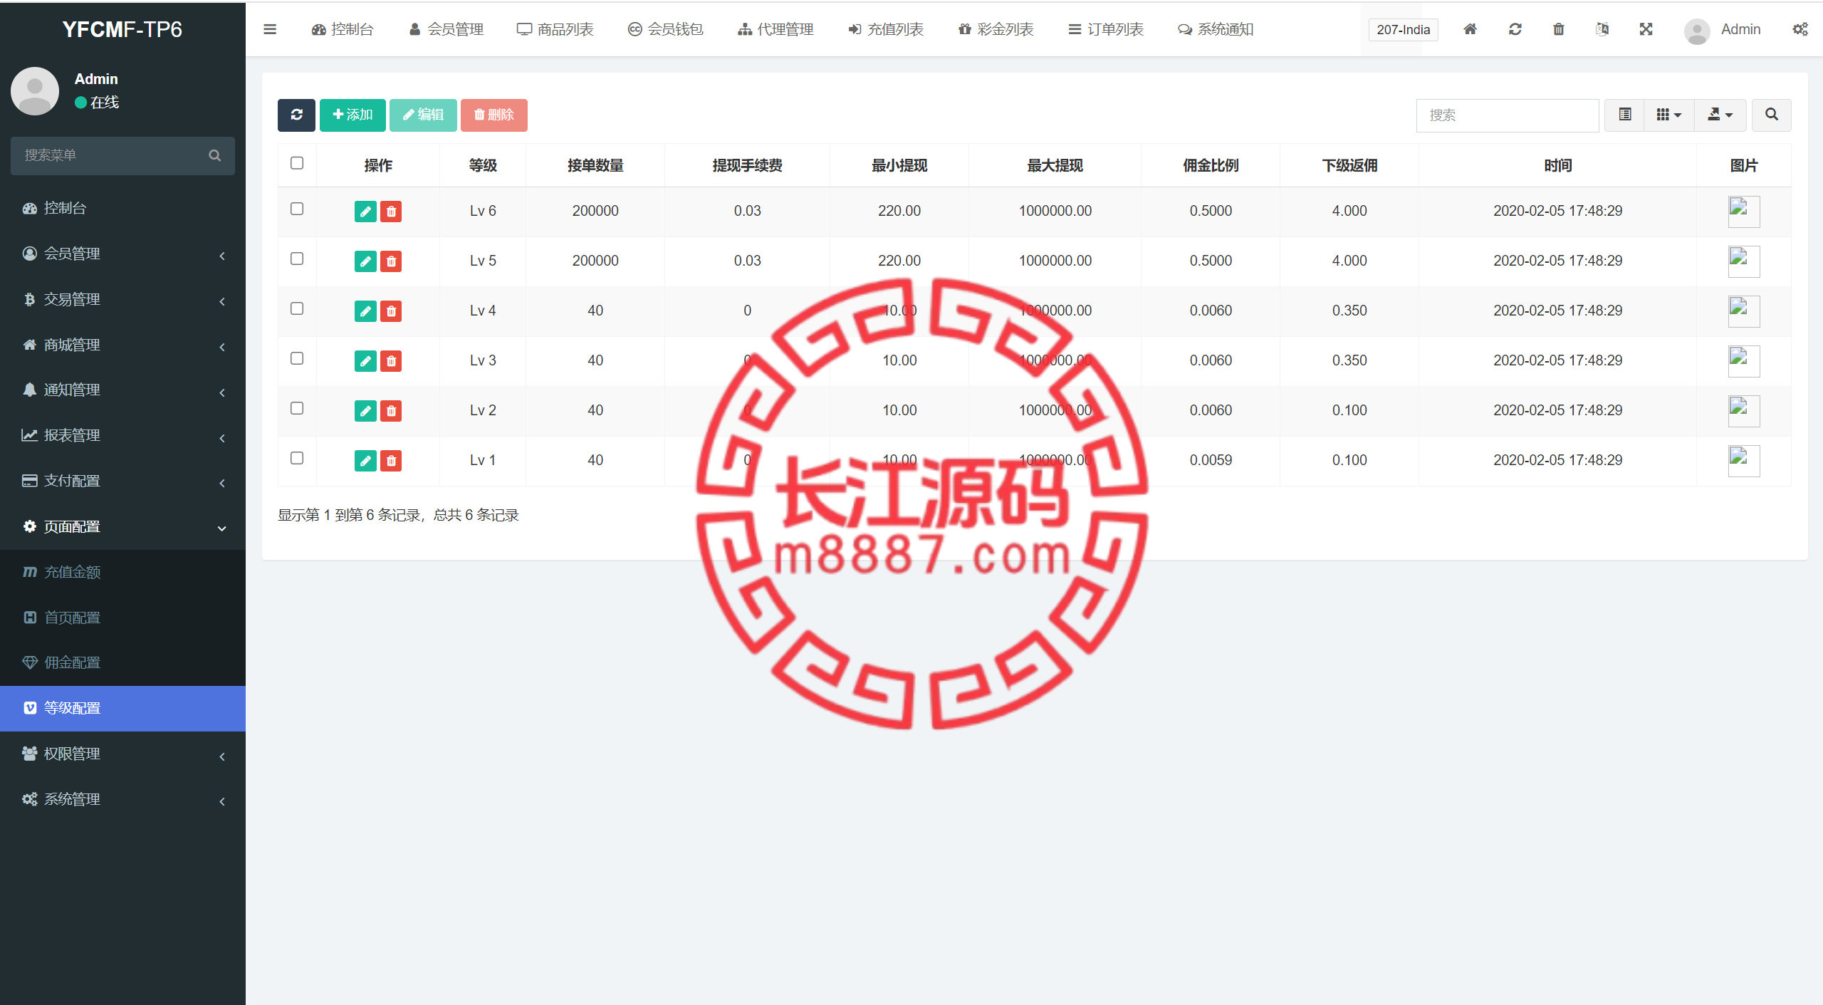Check the Lv 2 row checkbox

click(x=297, y=408)
